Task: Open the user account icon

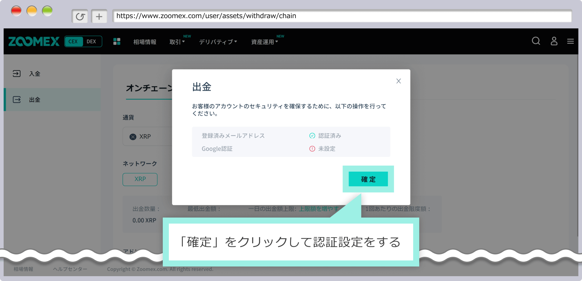Action: tap(554, 41)
